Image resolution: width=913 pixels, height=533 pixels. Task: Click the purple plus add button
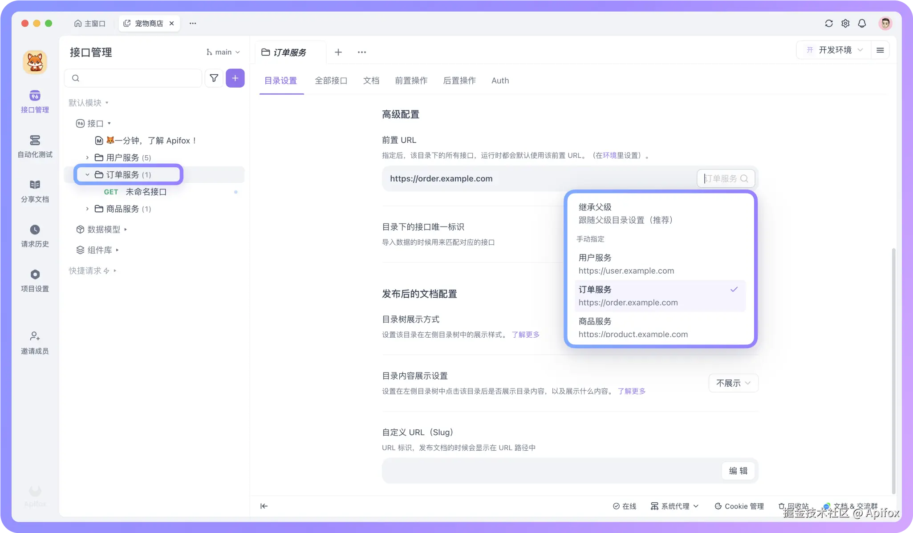coord(235,78)
